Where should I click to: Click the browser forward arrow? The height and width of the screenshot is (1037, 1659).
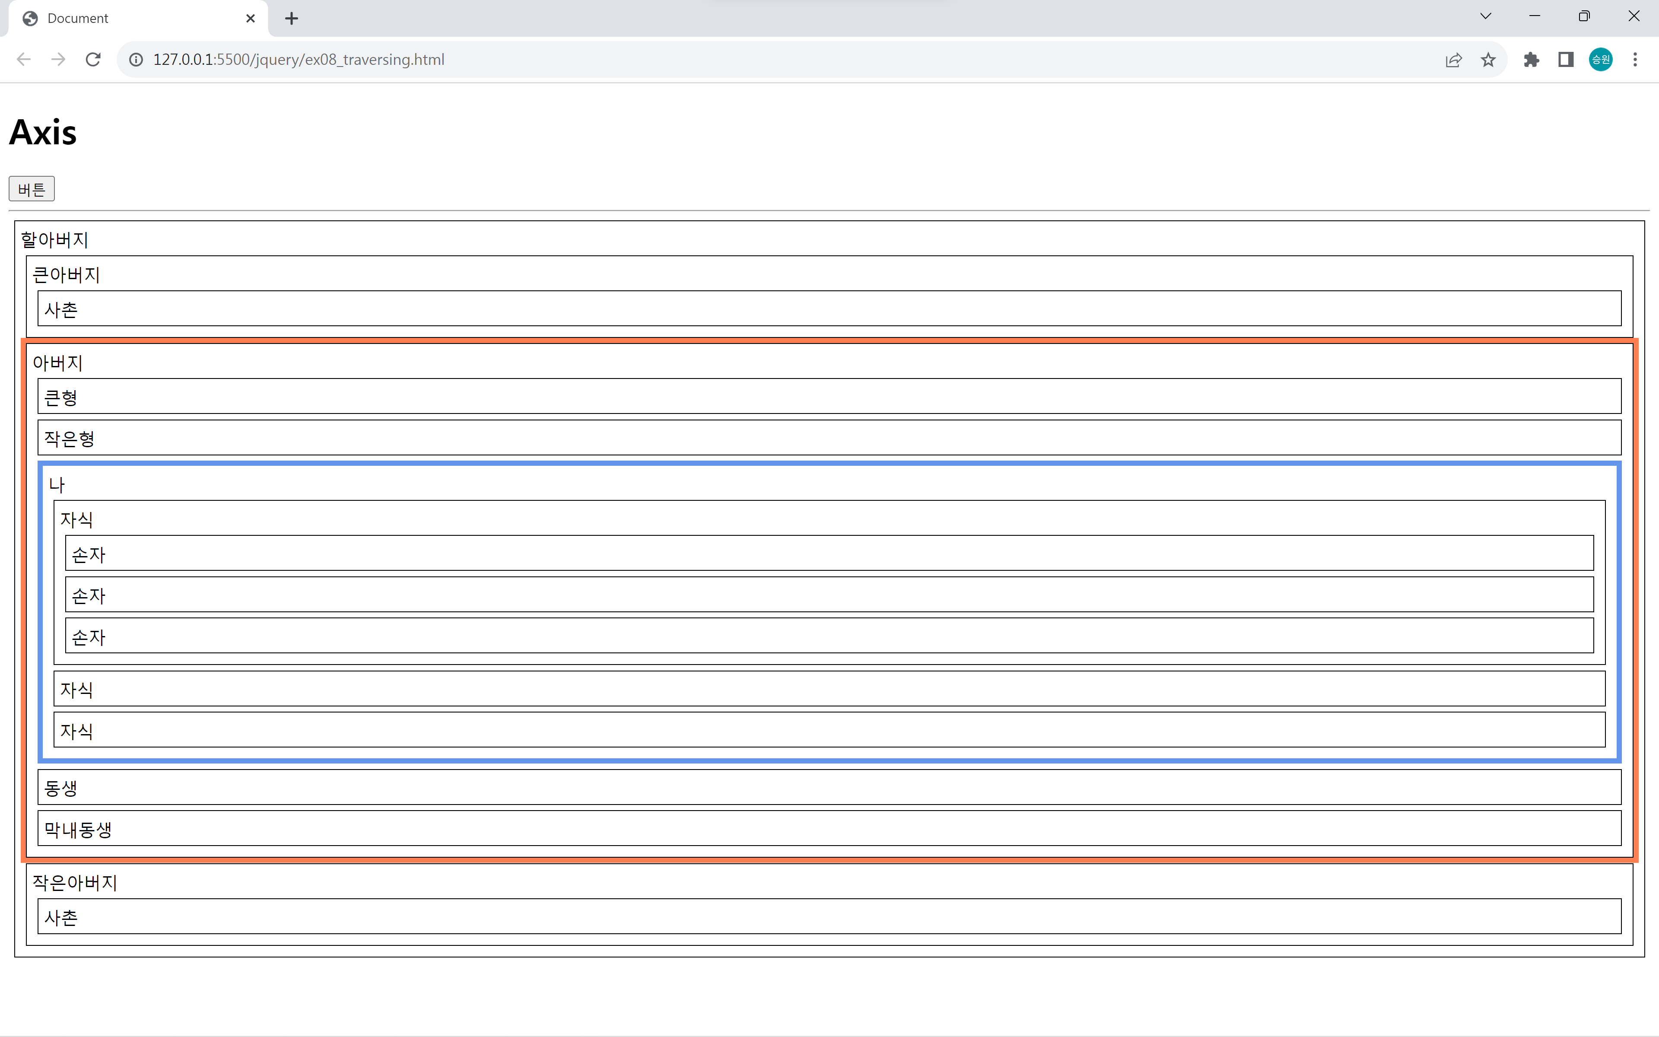point(58,60)
